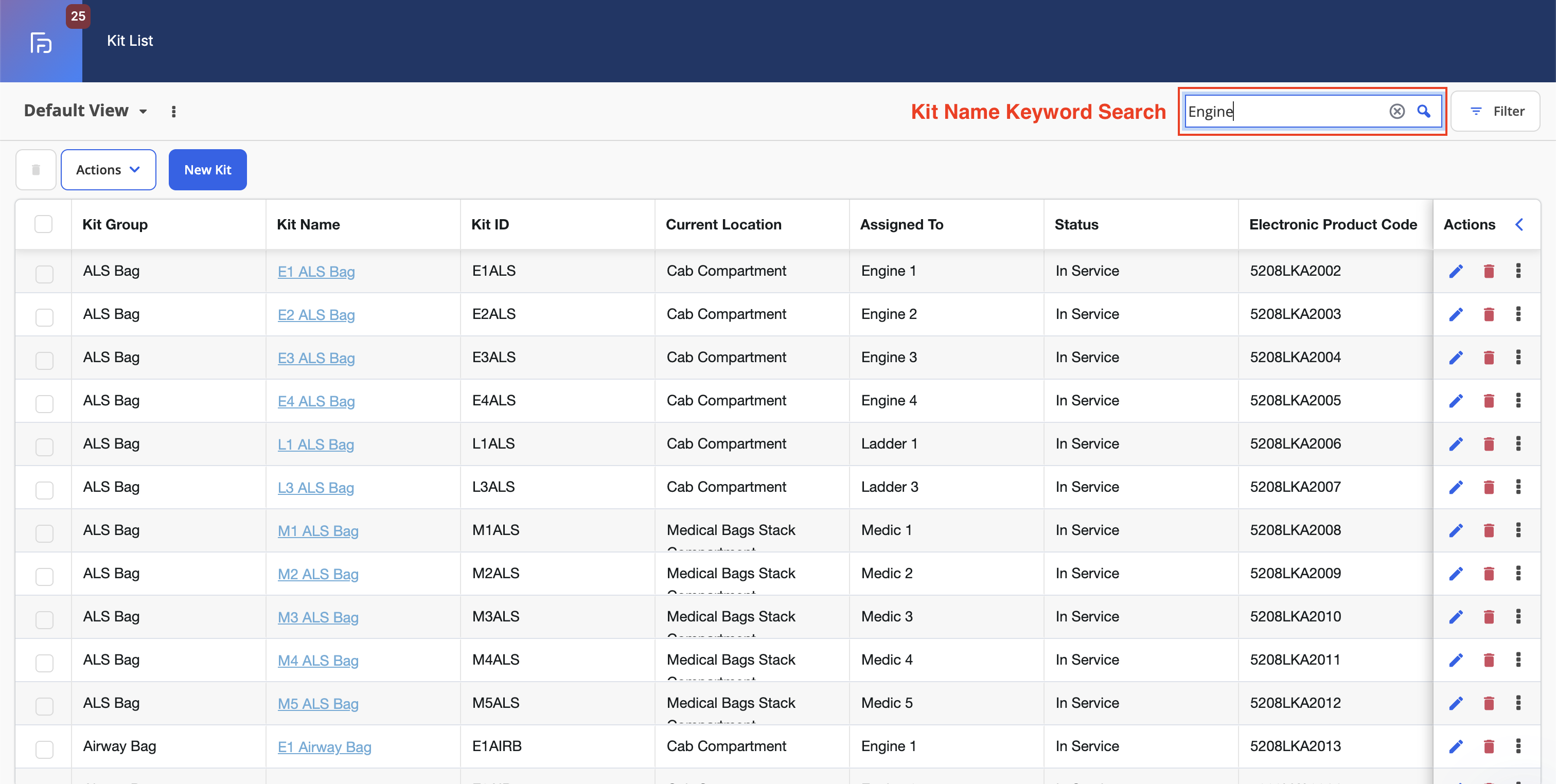
Task: Edit the M4 ALS Bag kit
Action: click(1456, 660)
